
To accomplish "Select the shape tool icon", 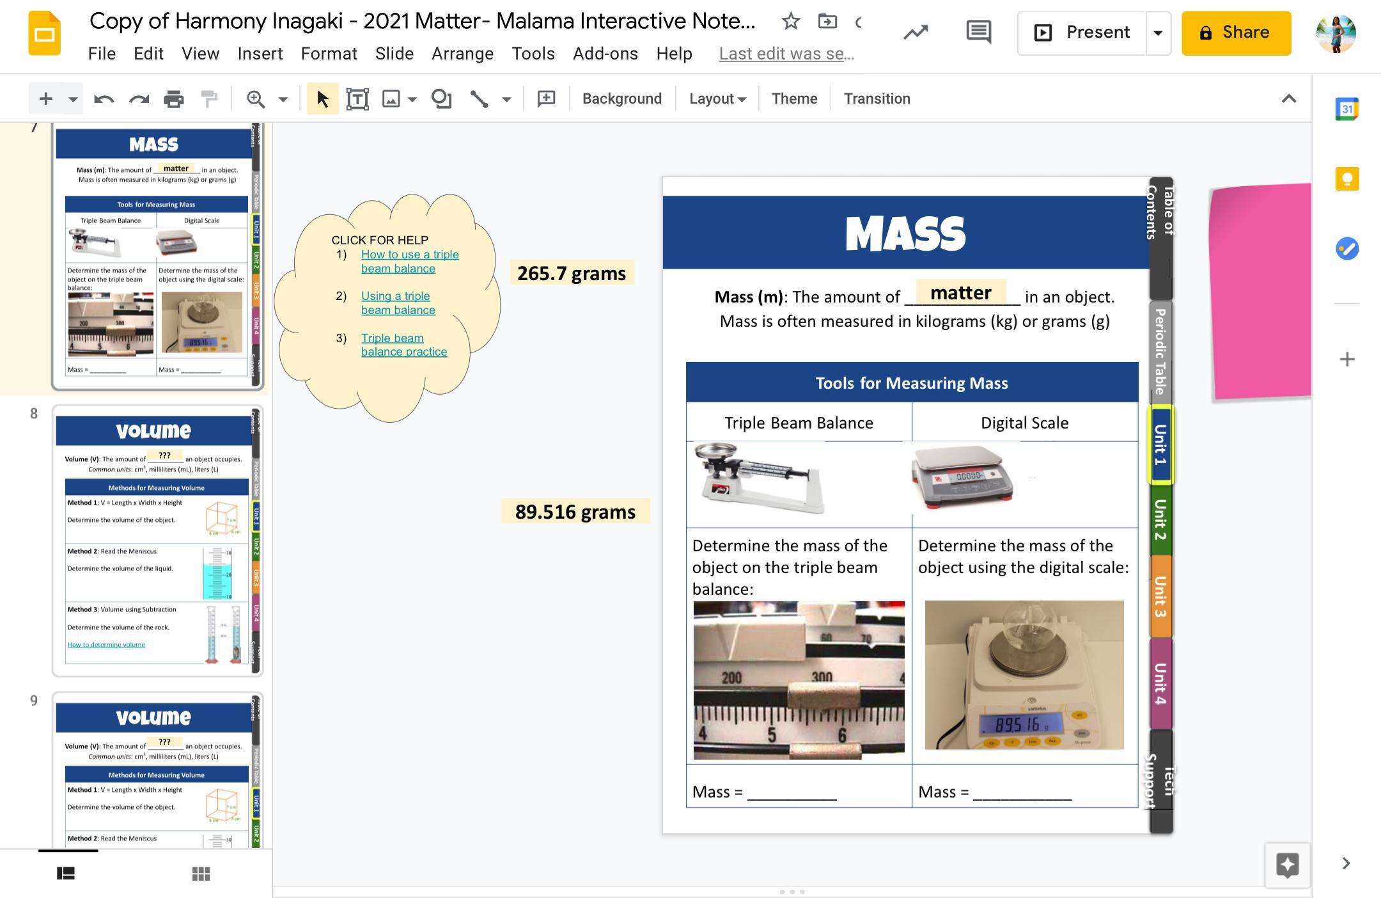I will click(441, 99).
